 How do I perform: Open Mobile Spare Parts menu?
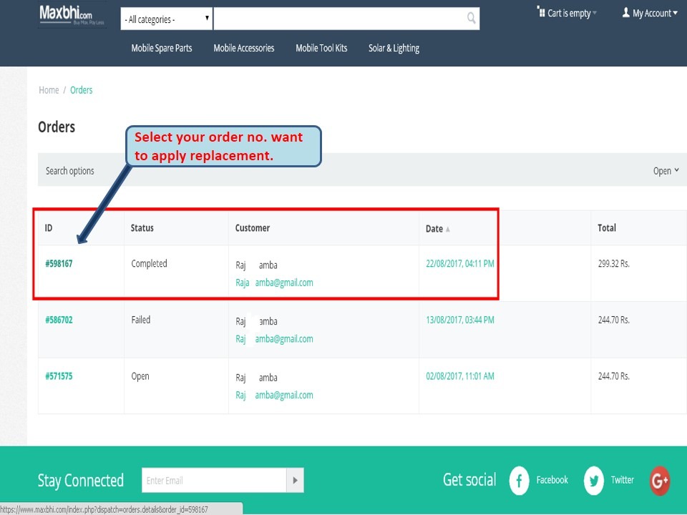tap(162, 48)
